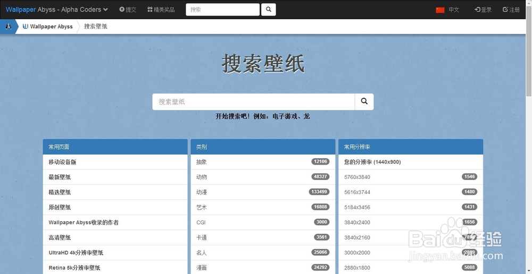Image resolution: width=532 pixels, height=274 pixels.
Task: Click the 注册 register link
Action: 511,10
